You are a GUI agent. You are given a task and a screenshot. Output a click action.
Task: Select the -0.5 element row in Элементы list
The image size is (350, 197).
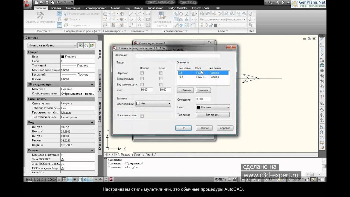point(203,77)
